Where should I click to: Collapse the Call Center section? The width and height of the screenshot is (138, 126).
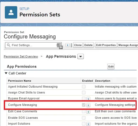(6, 73)
